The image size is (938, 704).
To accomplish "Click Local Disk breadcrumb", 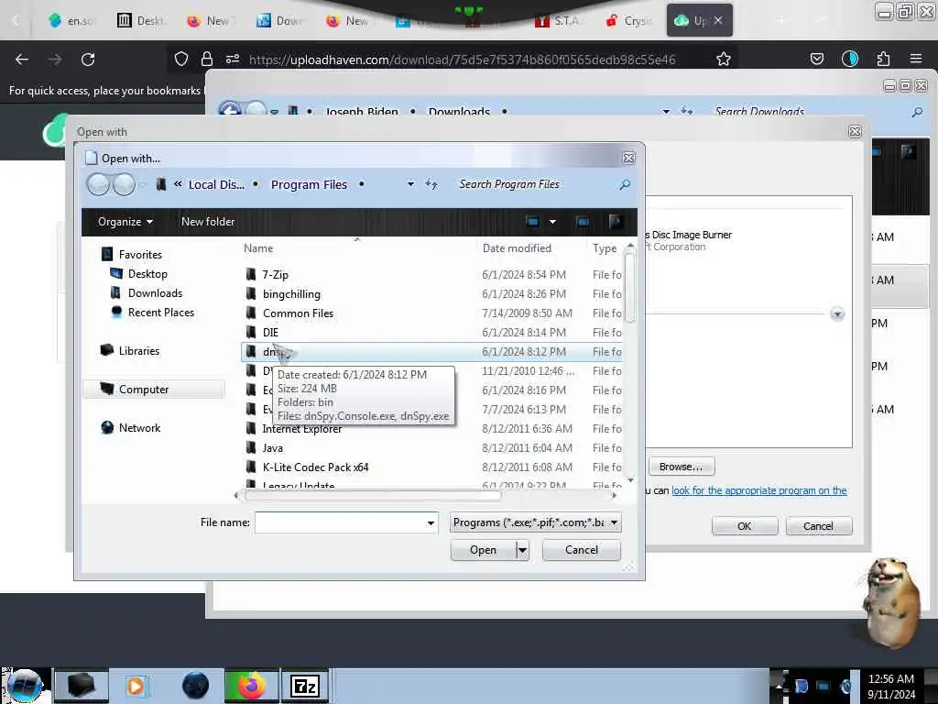I will (216, 184).
